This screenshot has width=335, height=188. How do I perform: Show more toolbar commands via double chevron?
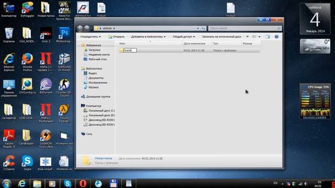[248, 37]
